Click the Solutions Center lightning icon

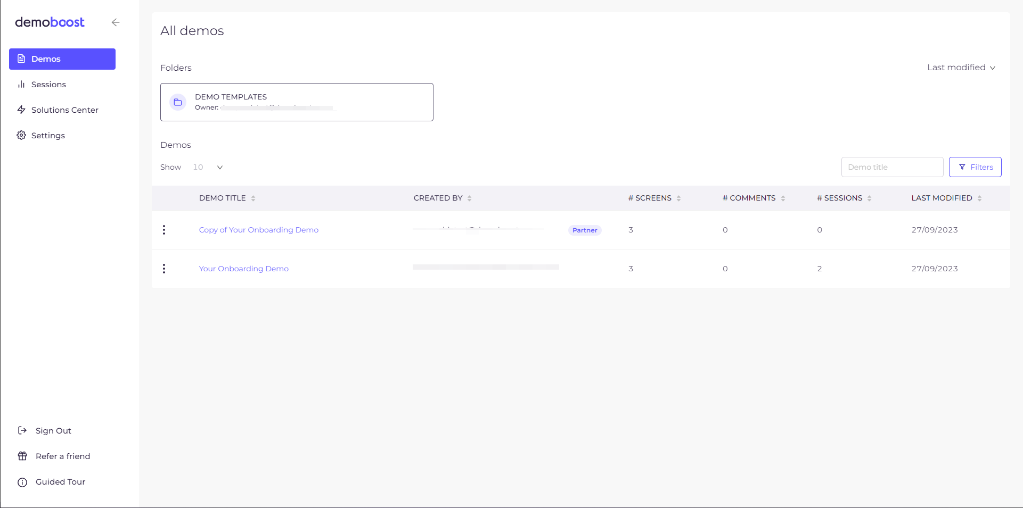pyautogui.click(x=21, y=110)
